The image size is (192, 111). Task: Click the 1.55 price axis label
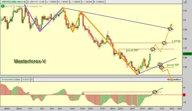(185, 67)
